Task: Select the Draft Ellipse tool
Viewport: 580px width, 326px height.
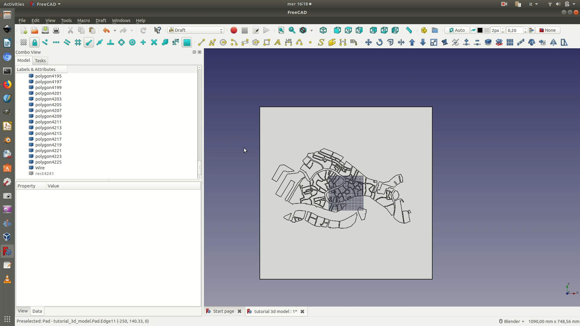Action: click(x=245, y=43)
